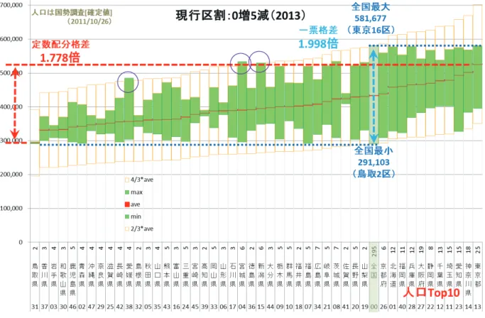The image size is (485, 318).
Task: Select the 熊本県 axis label
Action: 167,275
